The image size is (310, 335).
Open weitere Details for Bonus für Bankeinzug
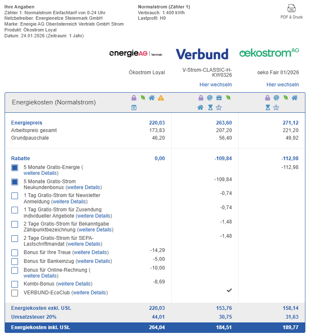94,261
